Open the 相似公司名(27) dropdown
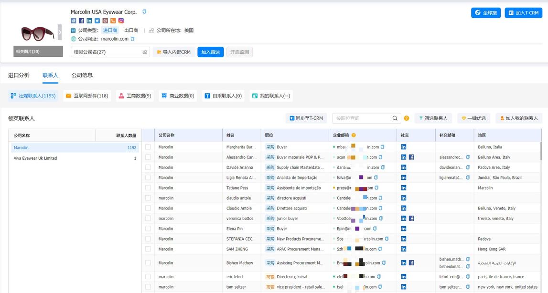This screenshot has height=293, width=548. pyautogui.click(x=110, y=52)
